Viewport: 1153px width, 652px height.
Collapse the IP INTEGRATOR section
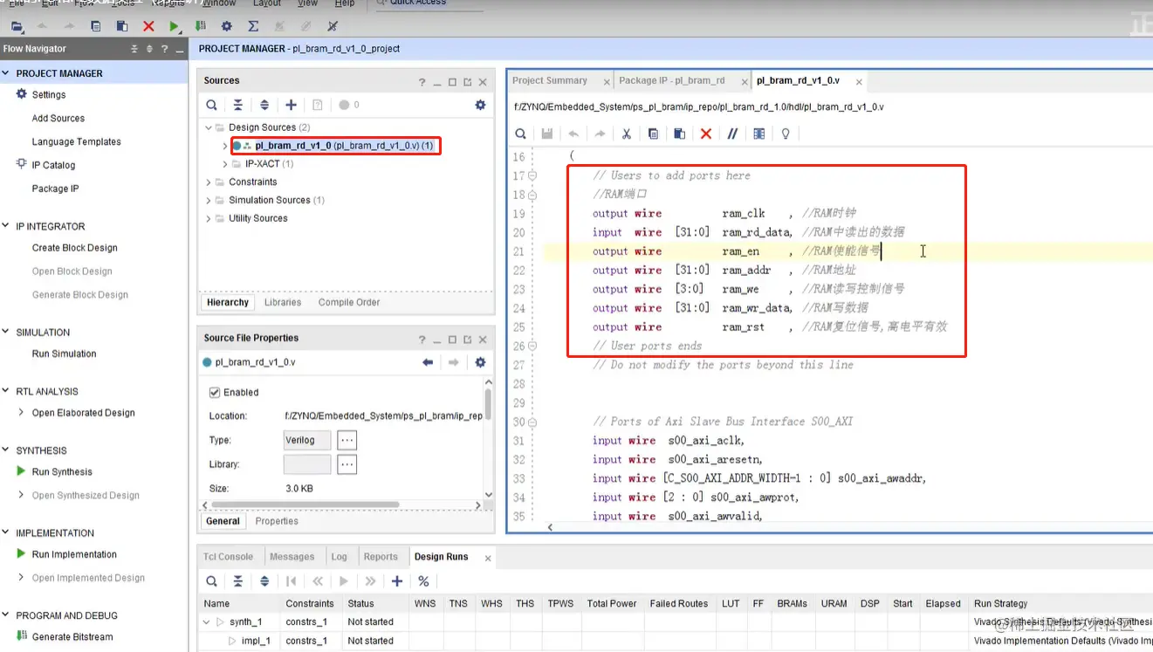[6, 226]
